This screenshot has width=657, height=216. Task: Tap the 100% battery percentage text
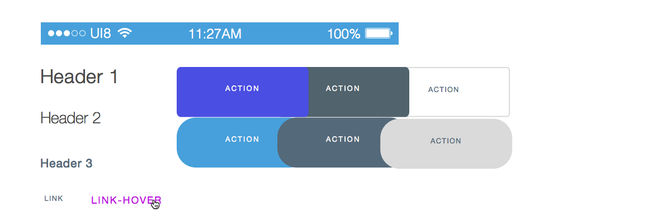coord(343,34)
